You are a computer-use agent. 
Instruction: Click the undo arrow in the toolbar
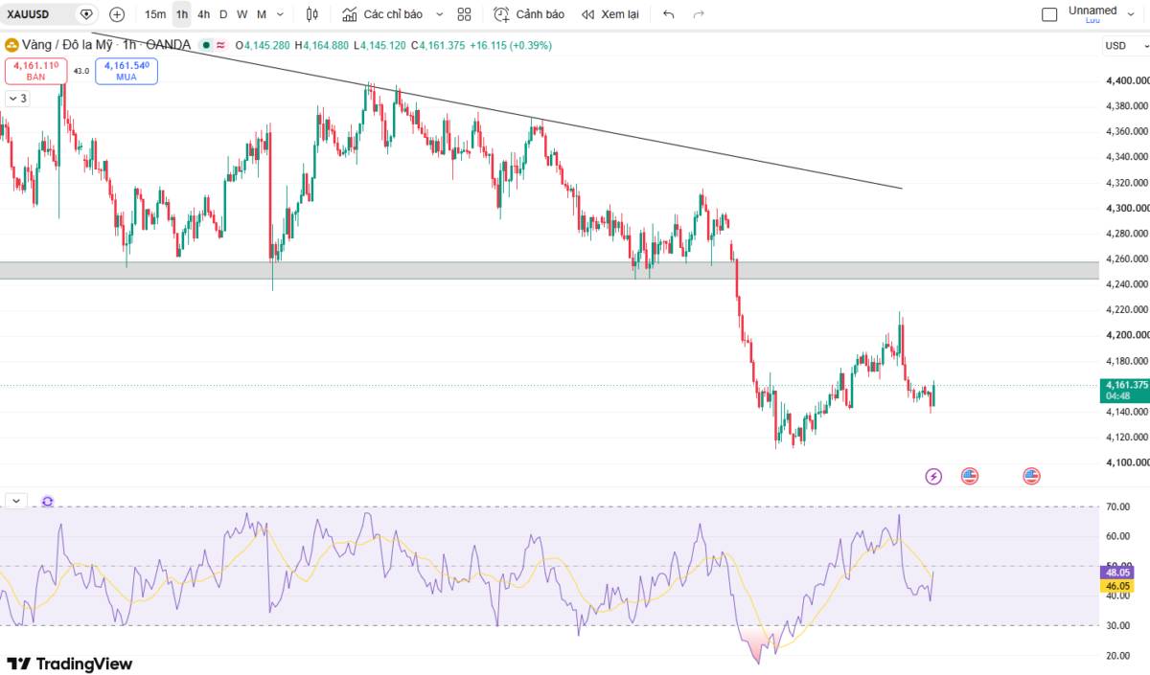[x=668, y=14]
